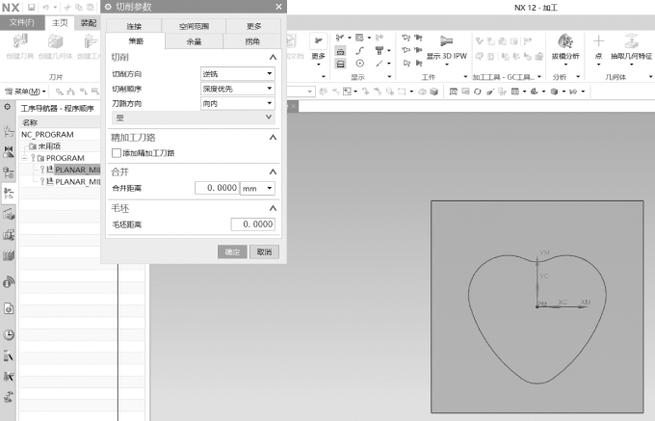Collapse the 毛坯 section header
The height and width of the screenshot is (421, 655).
click(x=272, y=208)
